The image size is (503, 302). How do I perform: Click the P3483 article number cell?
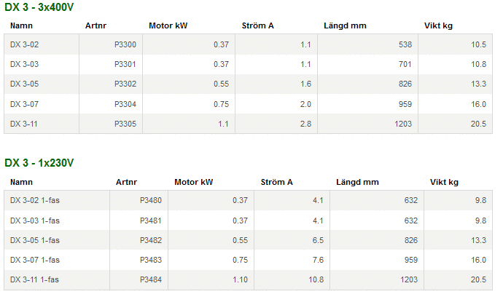pos(151,260)
